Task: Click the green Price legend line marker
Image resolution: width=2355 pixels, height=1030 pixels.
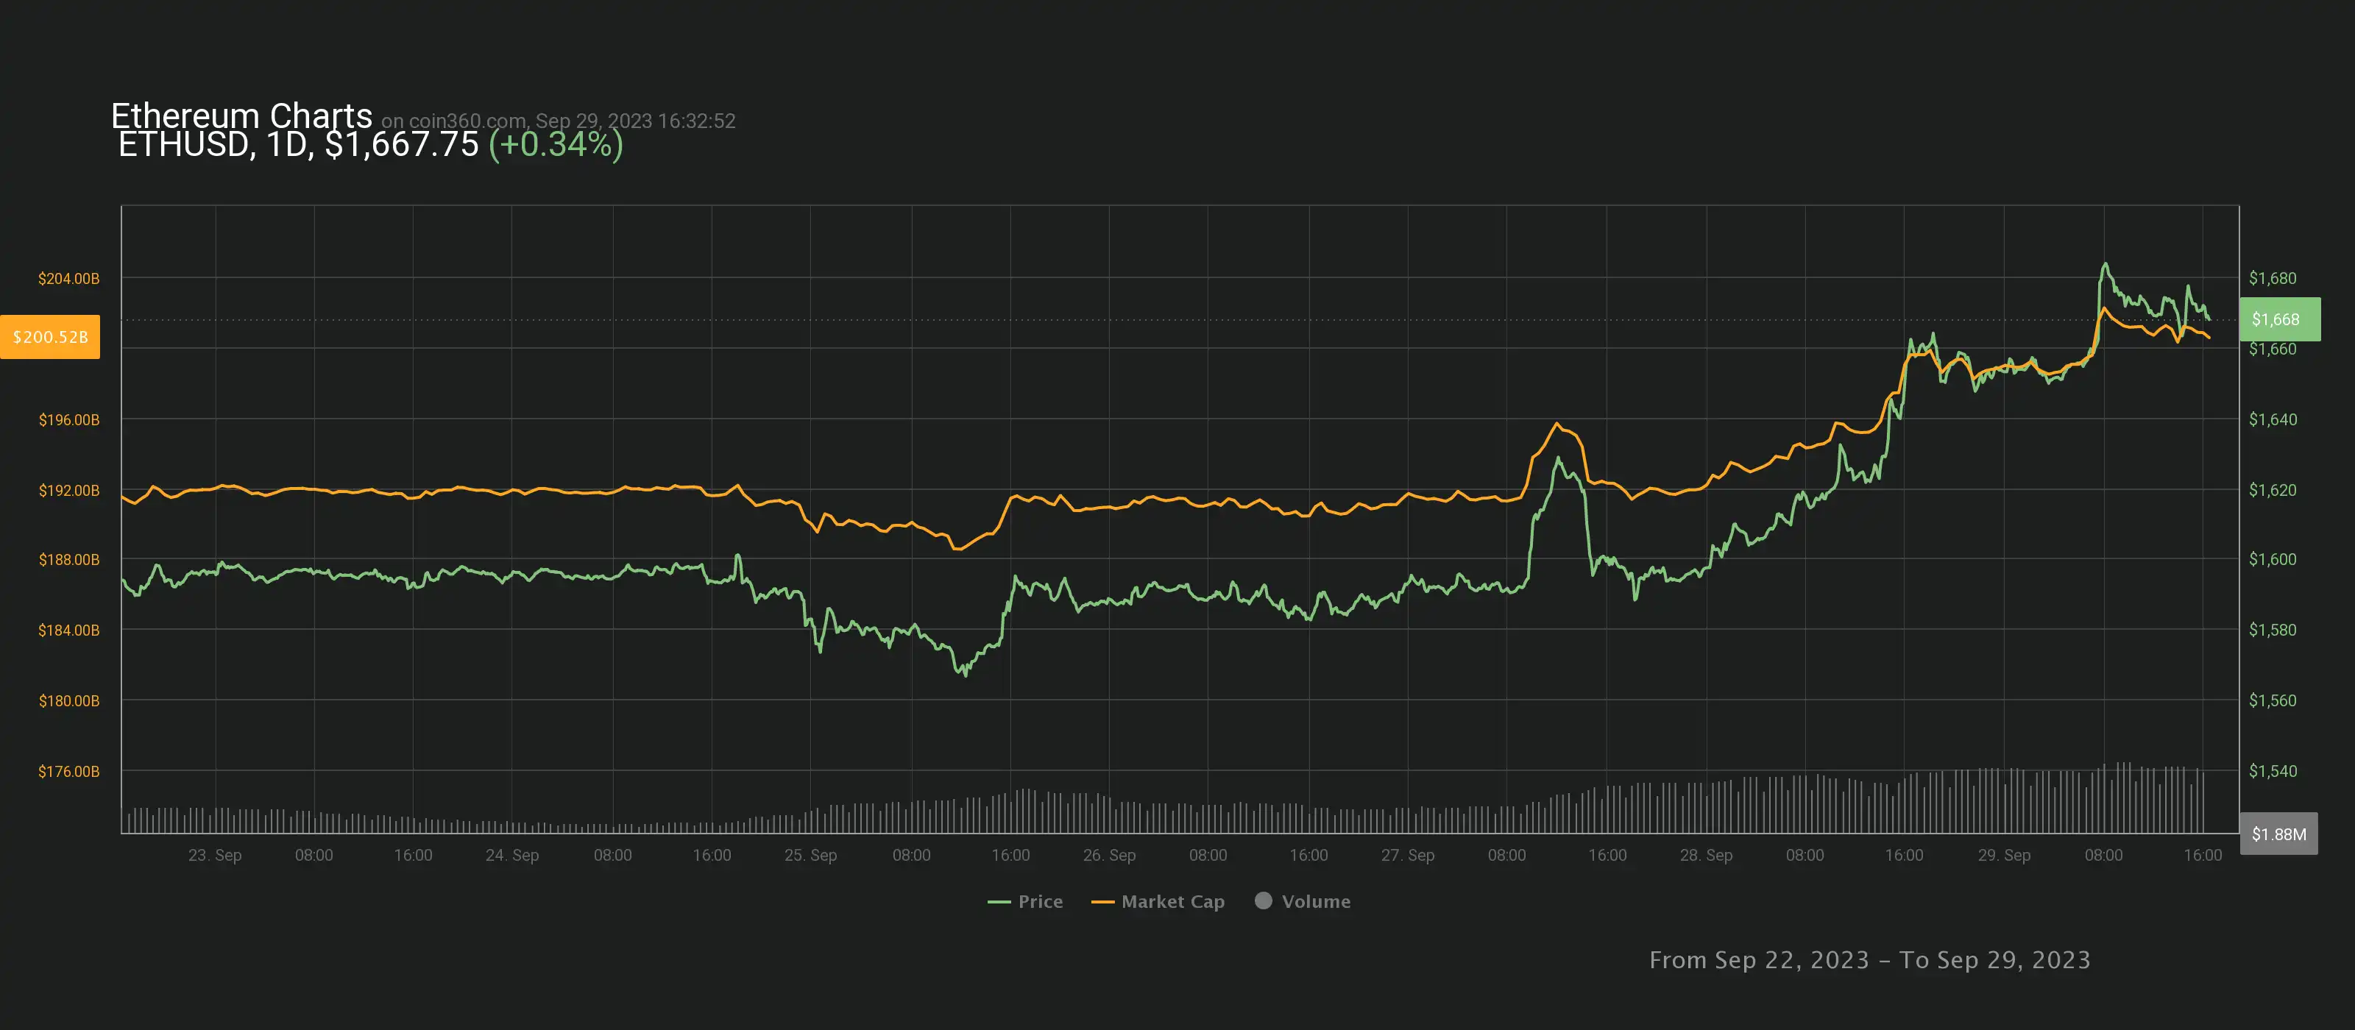Action: (999, 902)
